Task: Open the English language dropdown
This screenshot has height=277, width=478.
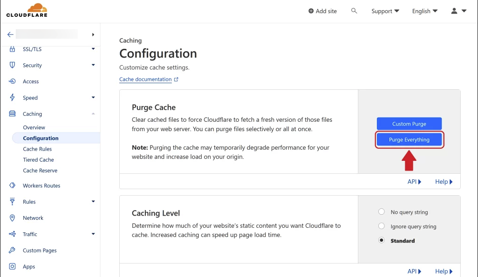Action: click(424, 11)
